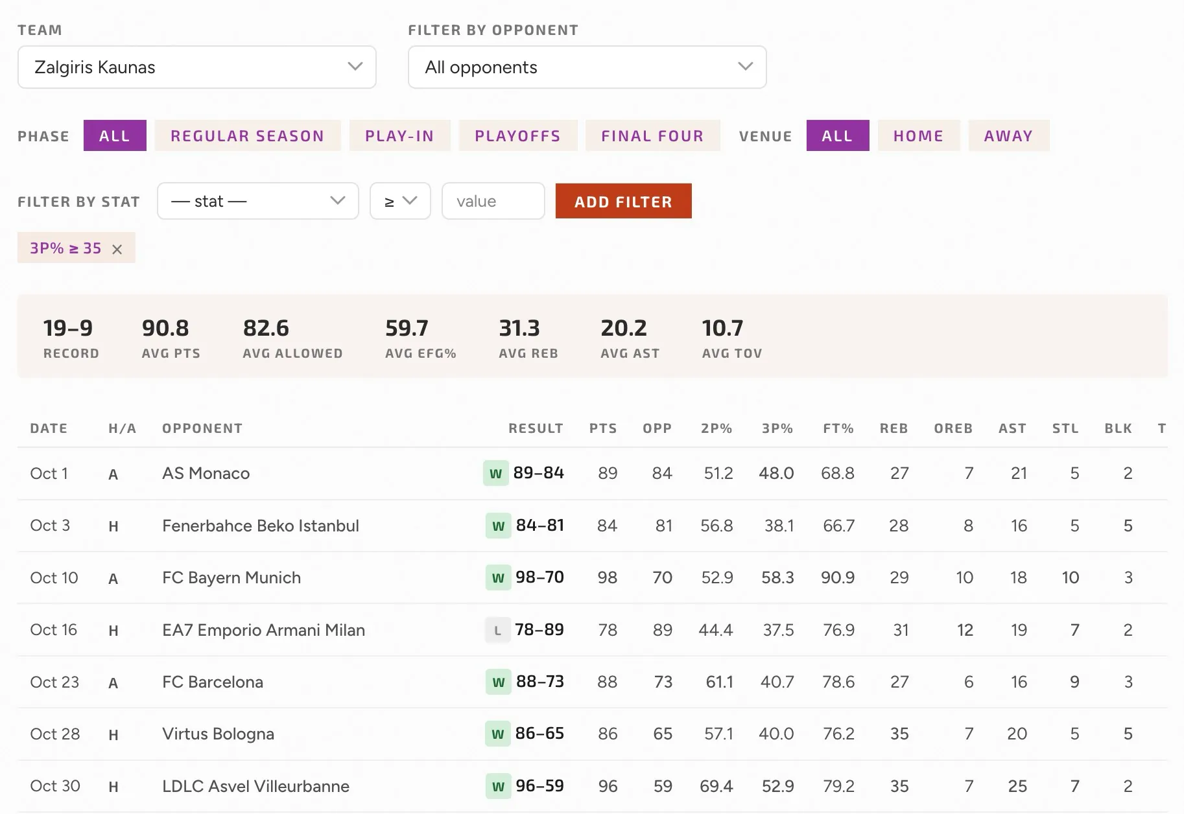Click the W badge in Fenerbahce row
1184x814 pixels.
(498, 526)
